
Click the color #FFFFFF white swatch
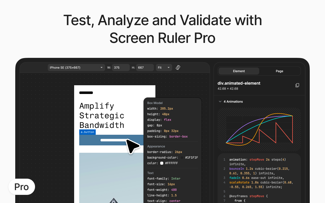[x=162, y=163]
